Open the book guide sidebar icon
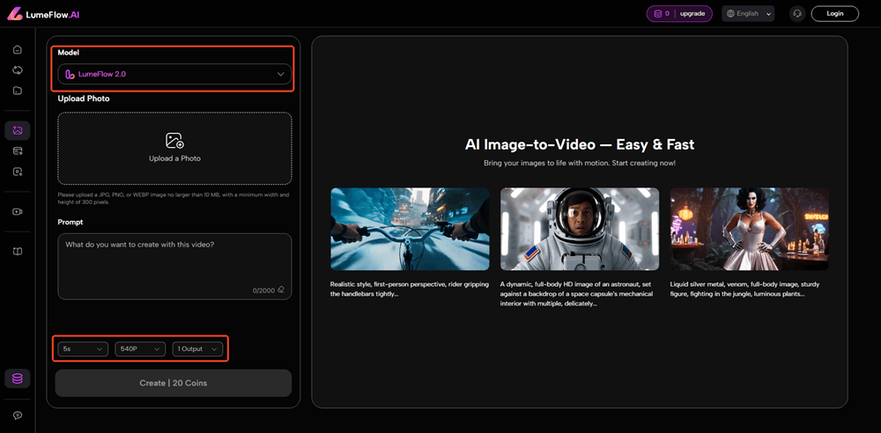This screenshot has height=433, width=881. click(18, 252)
